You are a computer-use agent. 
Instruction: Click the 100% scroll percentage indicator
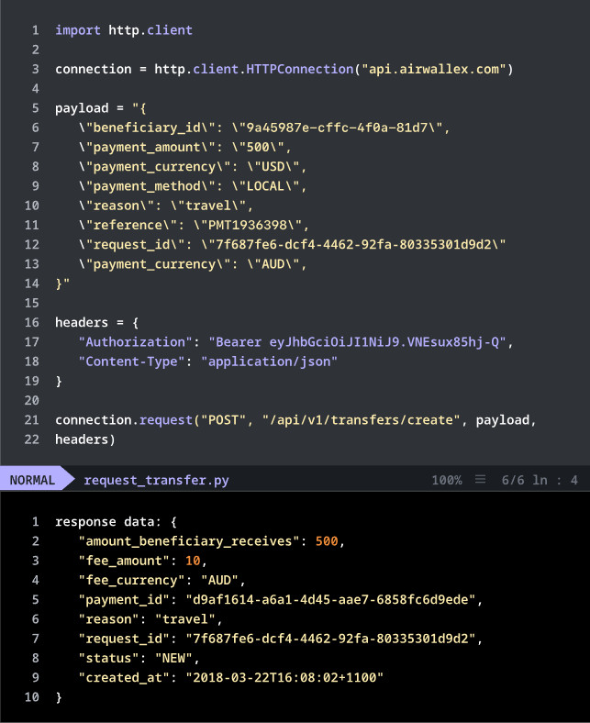[446, 480]
